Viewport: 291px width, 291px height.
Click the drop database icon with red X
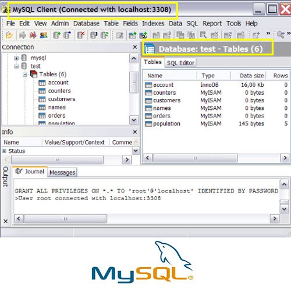81,35
